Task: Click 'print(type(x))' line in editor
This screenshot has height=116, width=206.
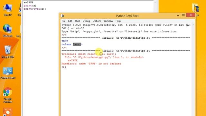Action: (35, 9)
